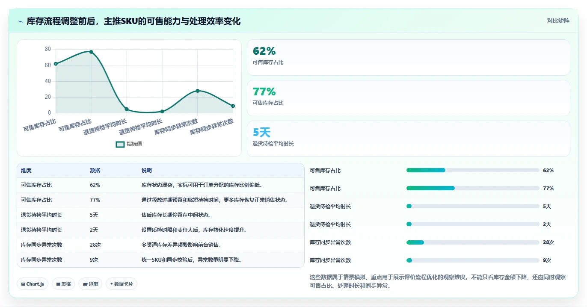Click the table cell 77% in the 数据 column
The height and width of the screenshot is (307, 587).
click(x=95, y=200)
